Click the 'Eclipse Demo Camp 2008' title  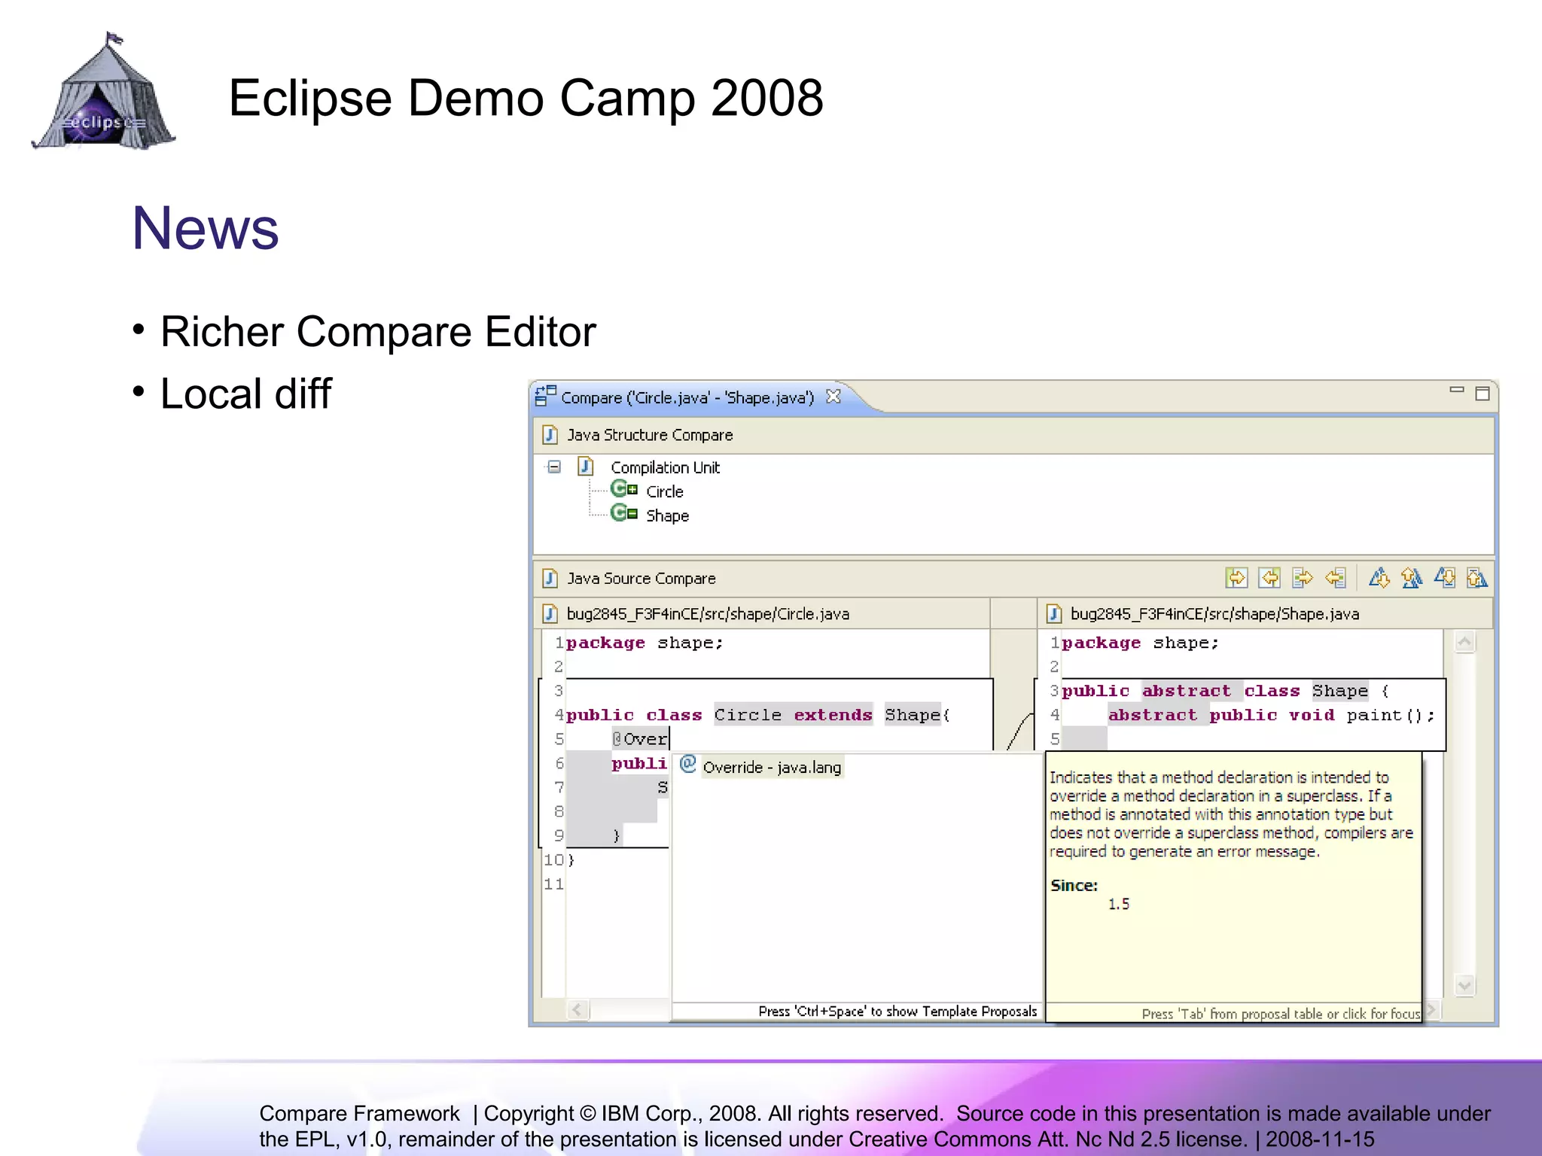click(x=526, y=98)
